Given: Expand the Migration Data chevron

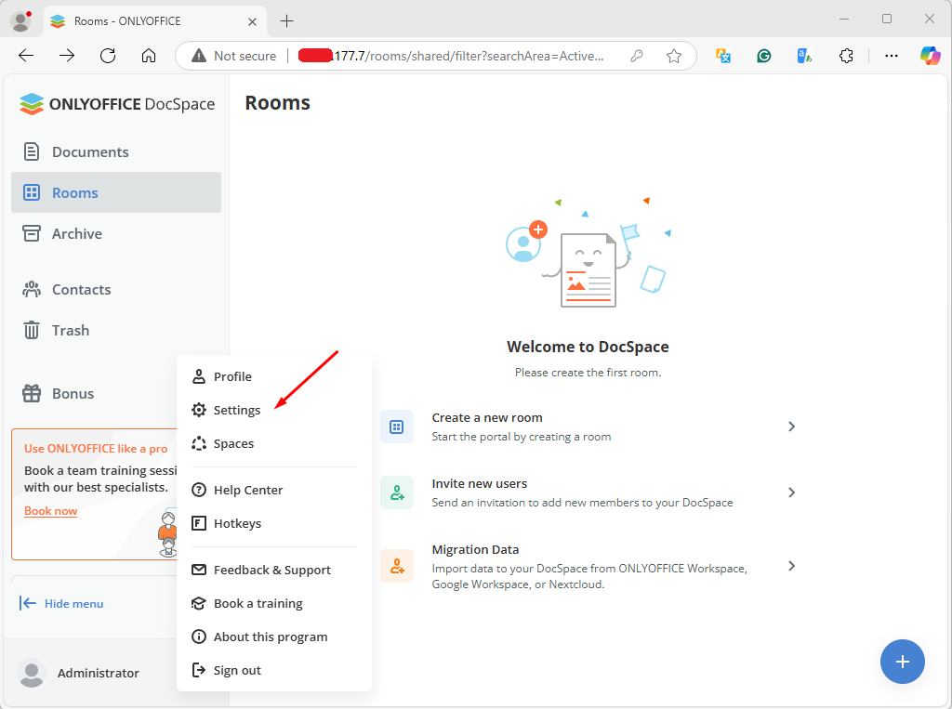Looking at the screenshot, I should click(x=791, y=566).
